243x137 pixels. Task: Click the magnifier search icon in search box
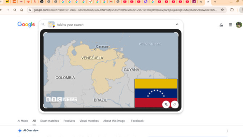[43, 24]
